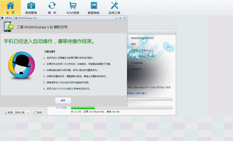Viewport: 233px width, 141px height.
Task: Click the 微博分享 share button
Action: (x=20, y=112)
